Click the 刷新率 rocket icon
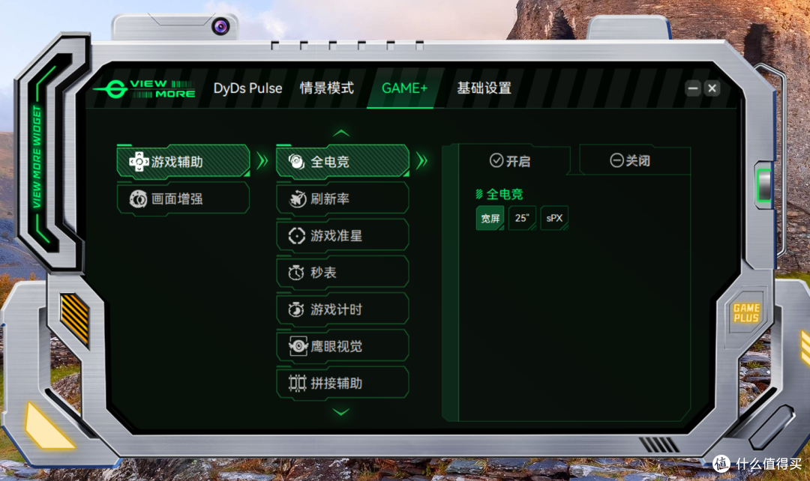Screen dimensions: 810x481 click(x=297, y=199)
